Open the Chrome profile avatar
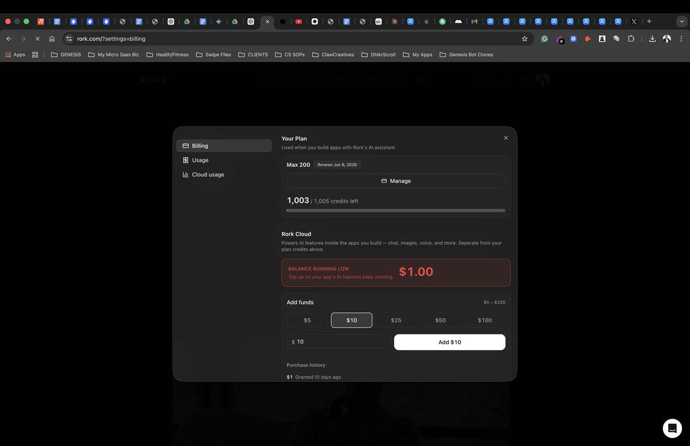690x446 pixels. [x=667, y=39]
